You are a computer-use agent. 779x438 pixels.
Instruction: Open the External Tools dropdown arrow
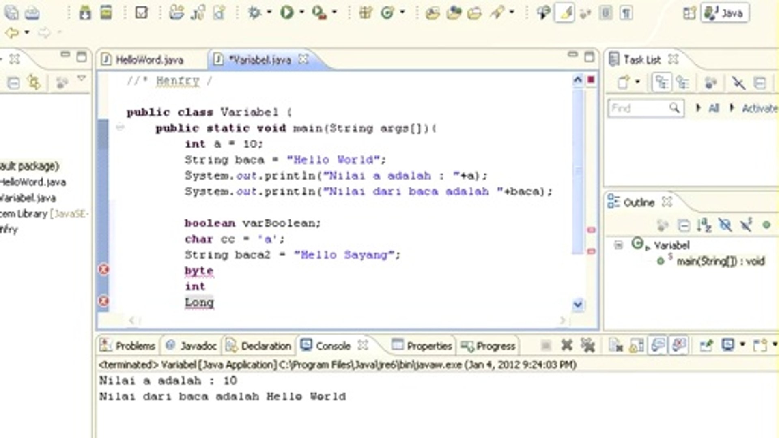(334, 13)
